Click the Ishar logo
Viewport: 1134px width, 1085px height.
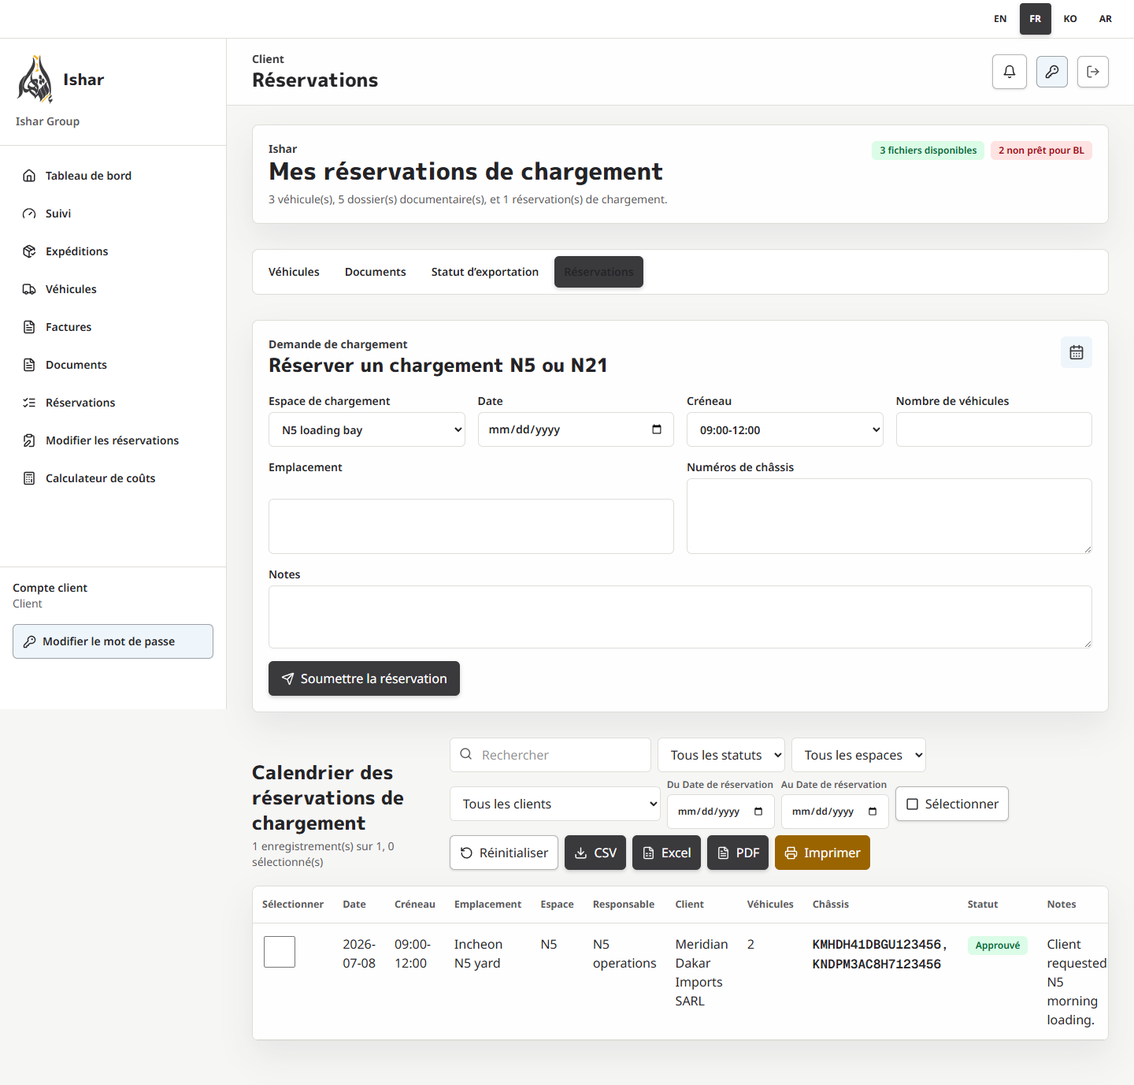pos(35,80)
